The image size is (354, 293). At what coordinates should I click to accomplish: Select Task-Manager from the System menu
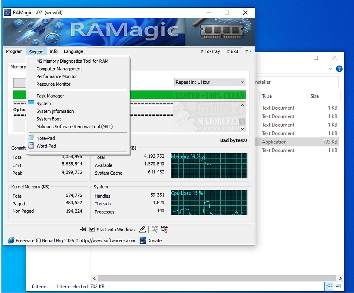click(x=50, y=96)
